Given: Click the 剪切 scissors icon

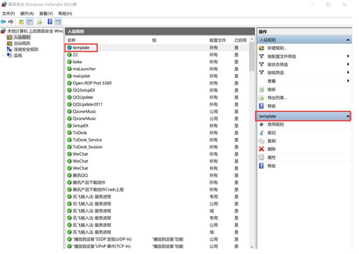Looking at the screenshot, I should click(261, 132).
